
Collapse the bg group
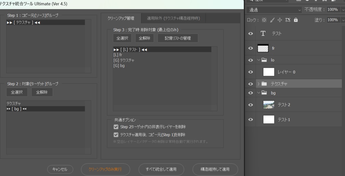pyautogui.click(x=258, y=93)
